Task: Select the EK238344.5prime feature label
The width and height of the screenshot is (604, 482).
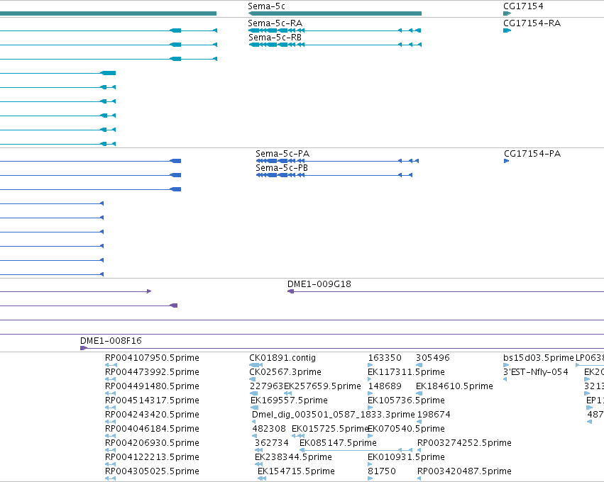Action: pyautogui.click(x=293, y=457)
